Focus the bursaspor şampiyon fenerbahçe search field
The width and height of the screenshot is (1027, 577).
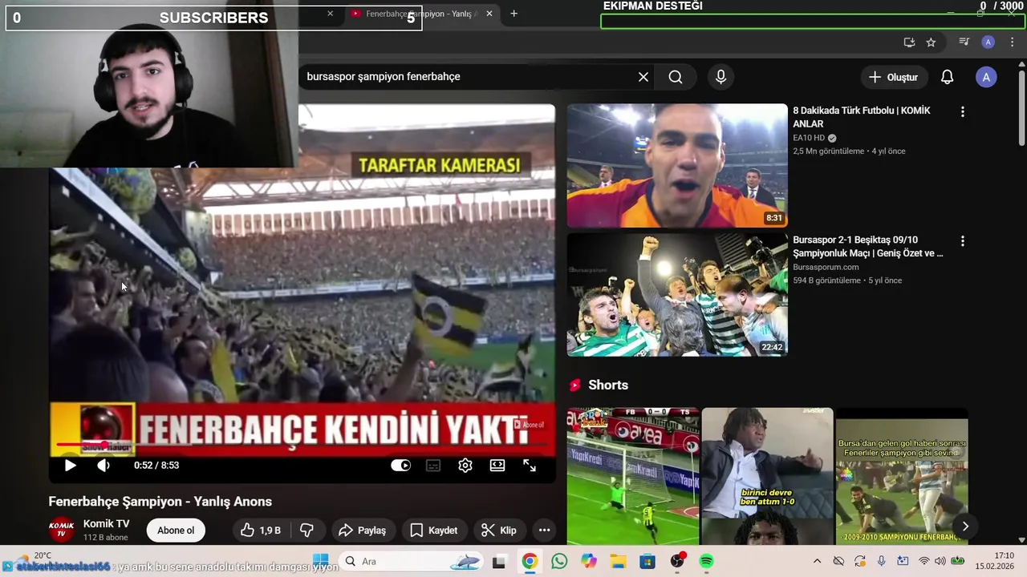click(465, 77)
